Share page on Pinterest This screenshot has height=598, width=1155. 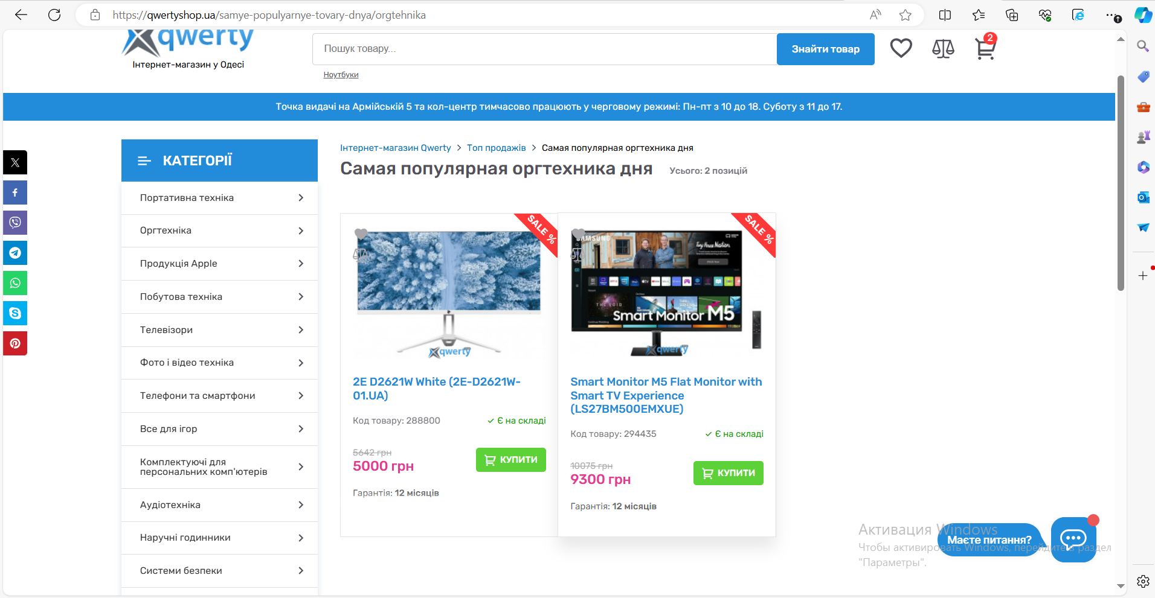(15, 343)
